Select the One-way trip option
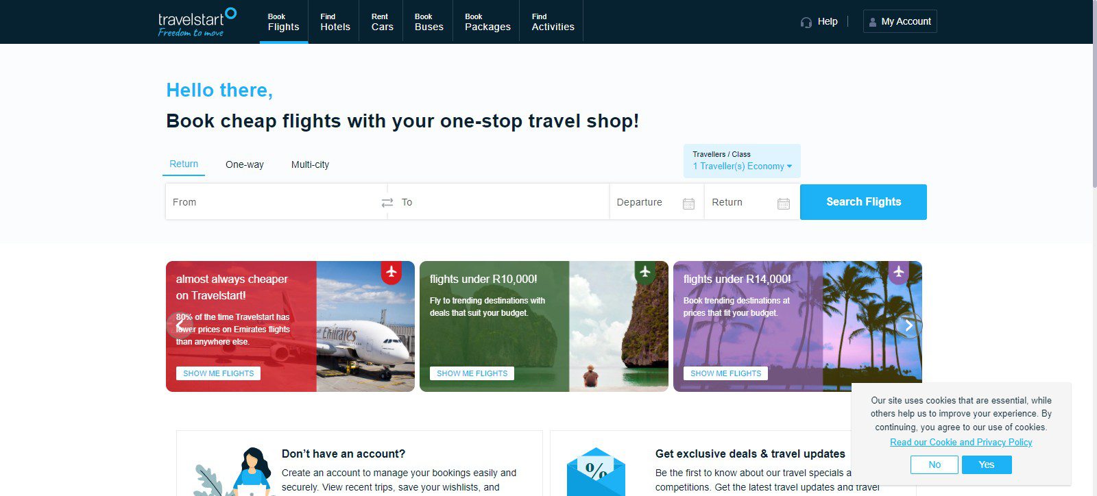The height and width of the screenshot is (496, 1097). click(x=245, y=164)
